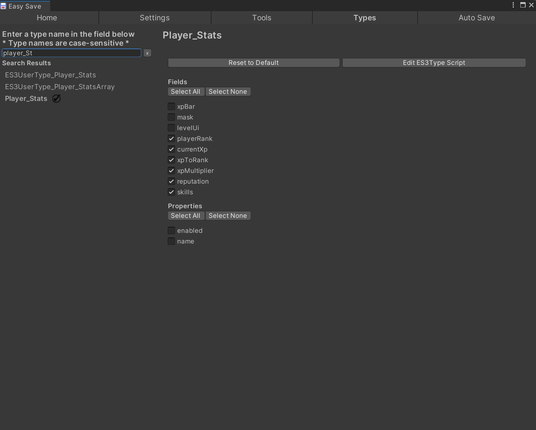Click the case-sensitive note text
The height and width of the screenshot is (430, 536).
(x=66, y=43)
